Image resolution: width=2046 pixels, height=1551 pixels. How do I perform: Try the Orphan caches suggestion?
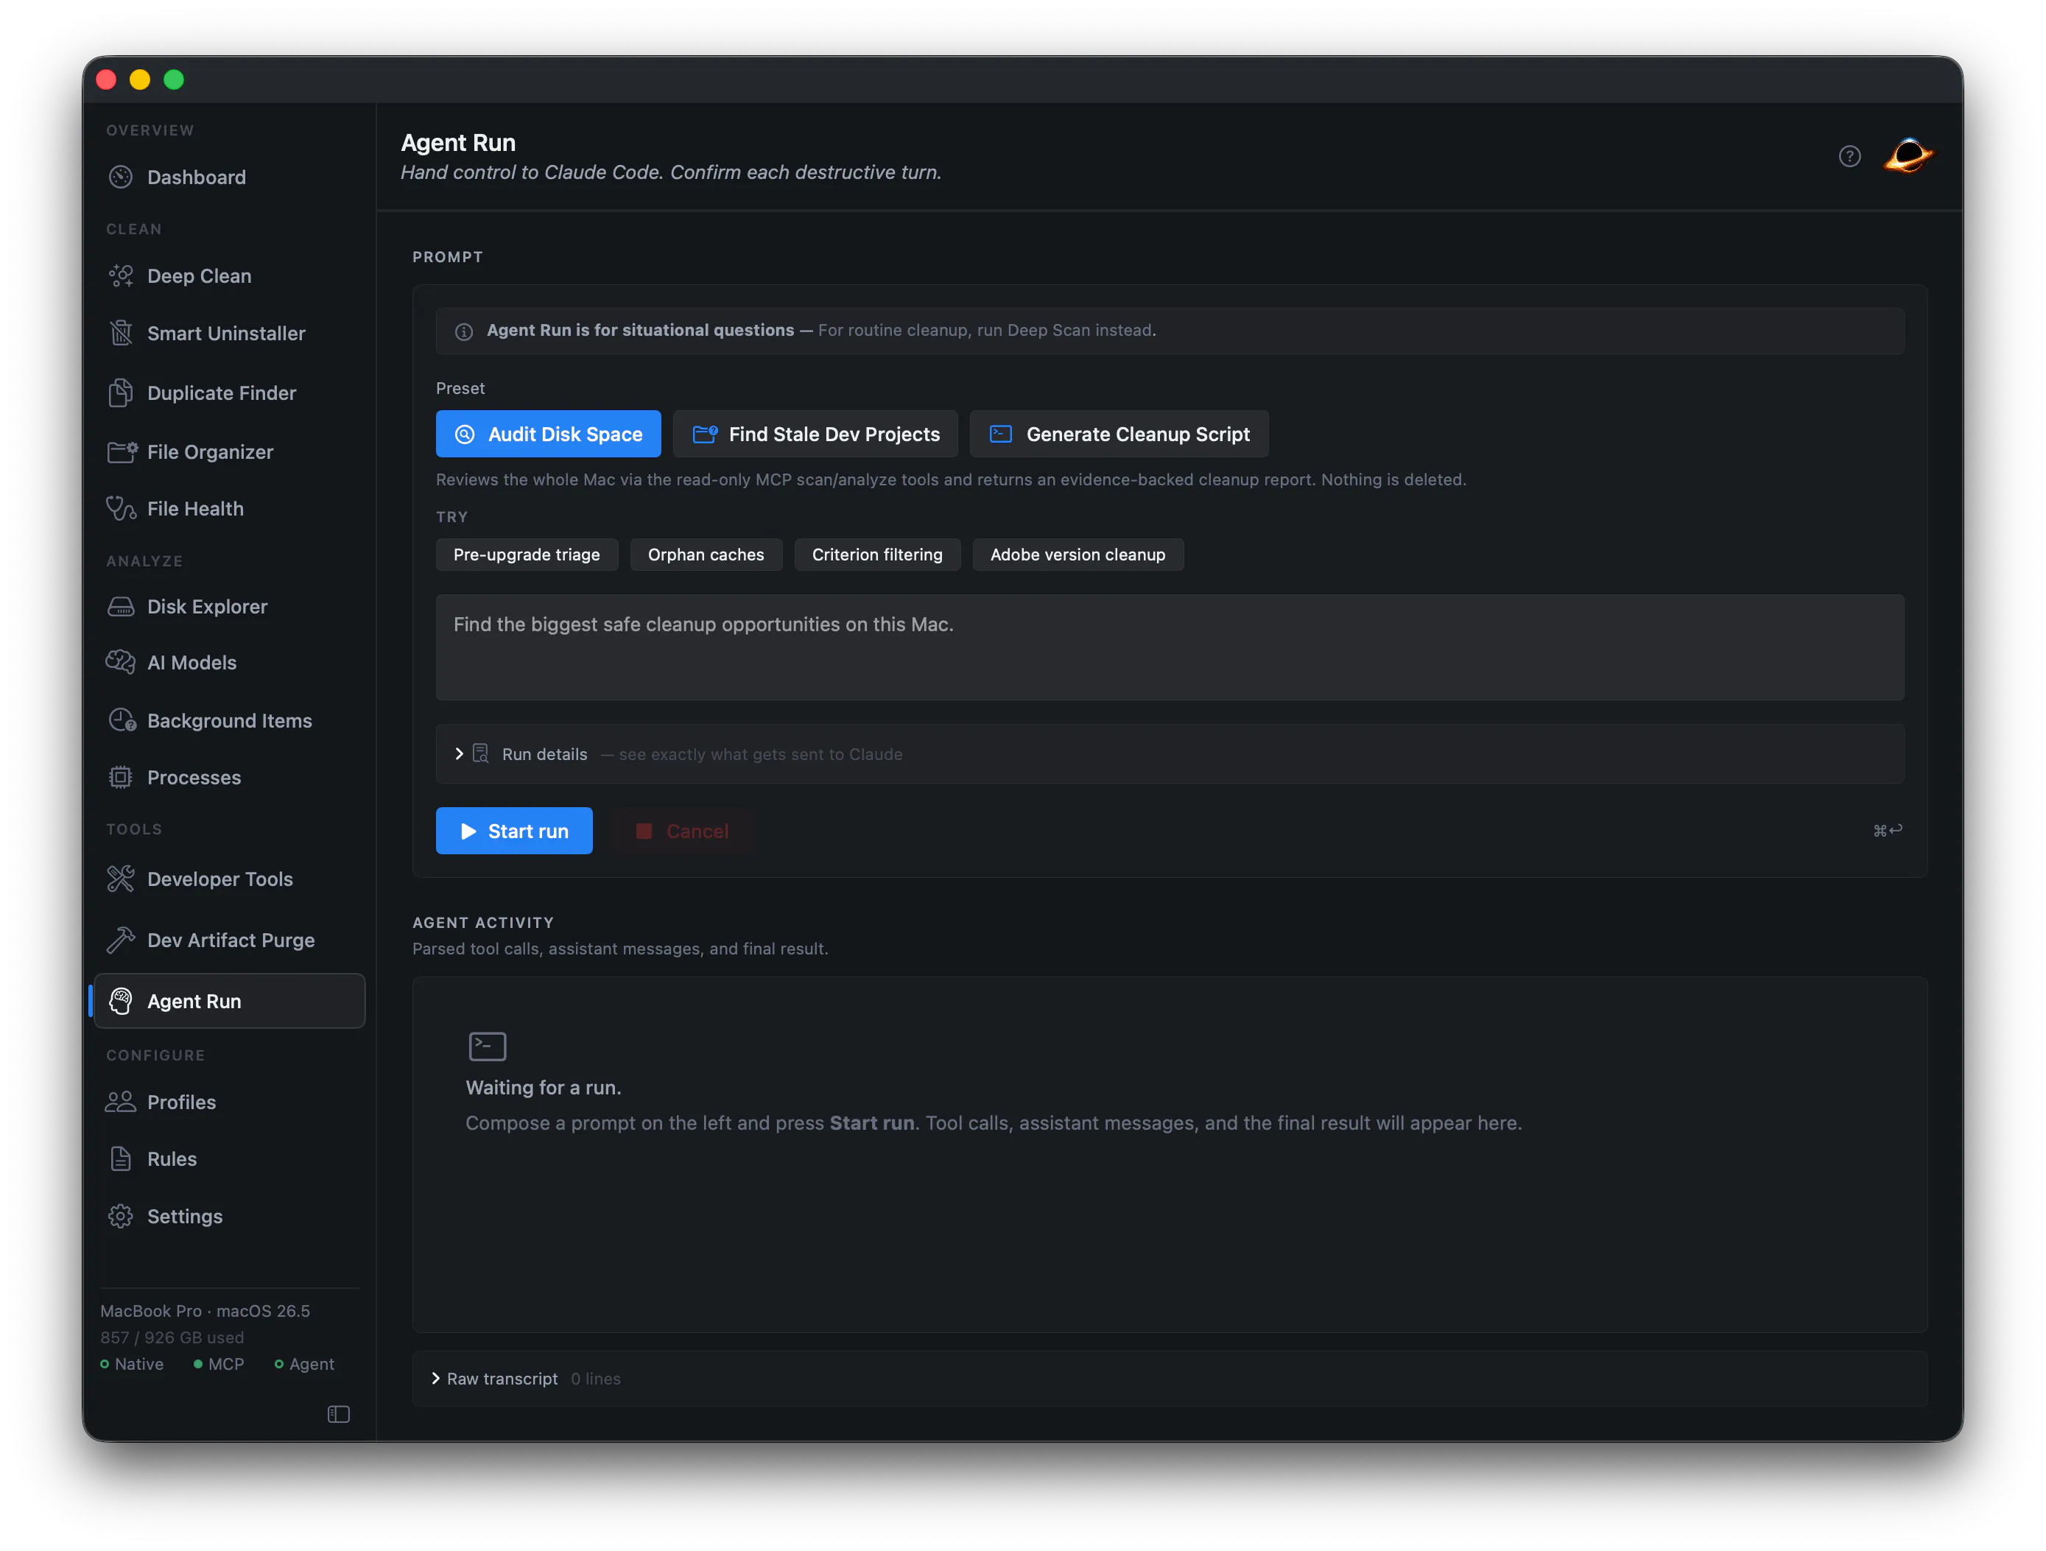pos(706,555)
